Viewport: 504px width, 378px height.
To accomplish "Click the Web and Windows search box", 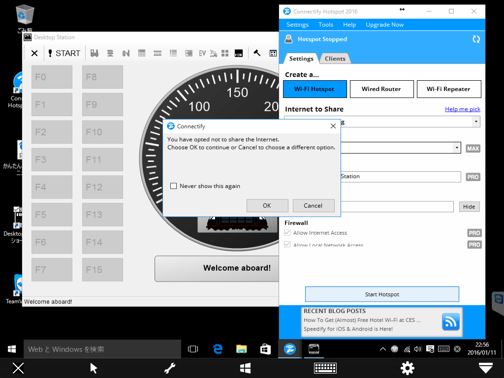I will [x=102, y=349].
